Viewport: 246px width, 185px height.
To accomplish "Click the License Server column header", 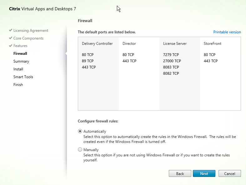I will coord(175,44).
